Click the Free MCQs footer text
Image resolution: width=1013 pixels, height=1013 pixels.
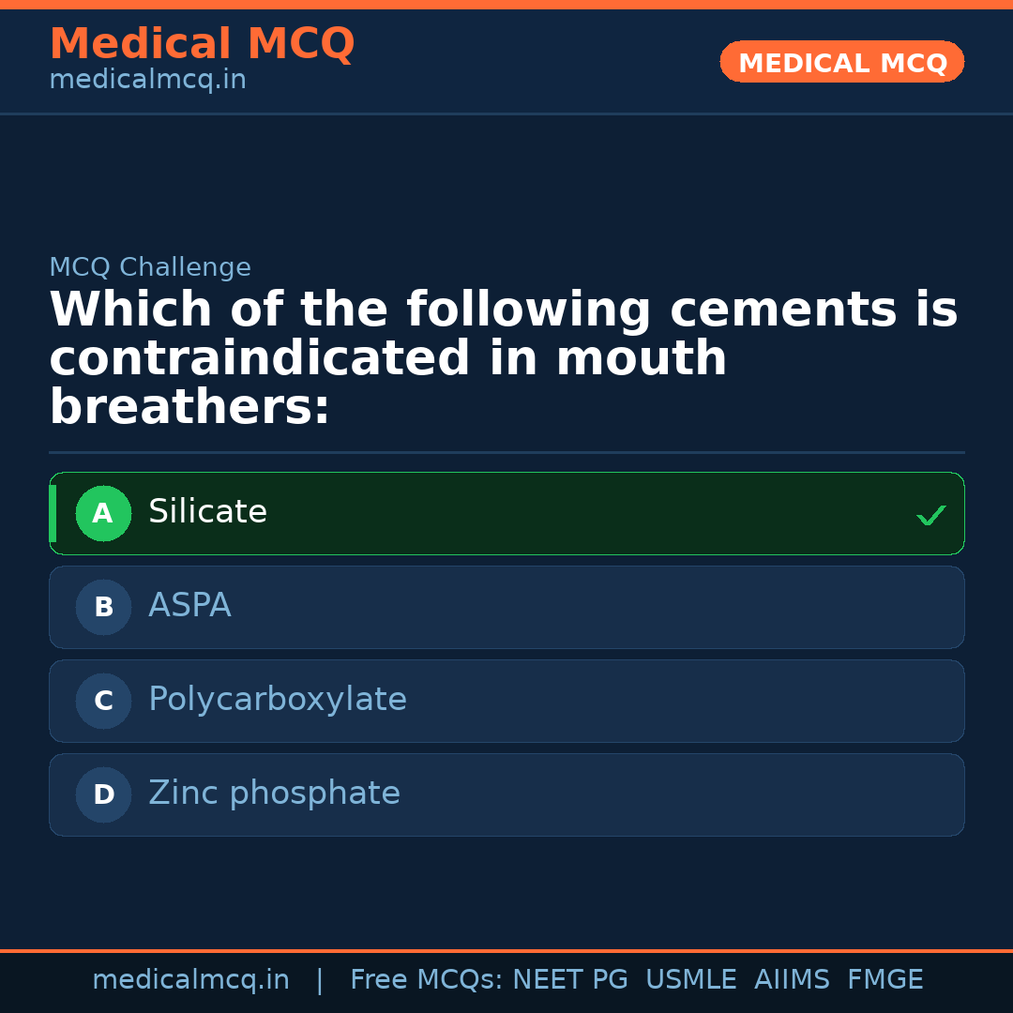coord(427,980)
